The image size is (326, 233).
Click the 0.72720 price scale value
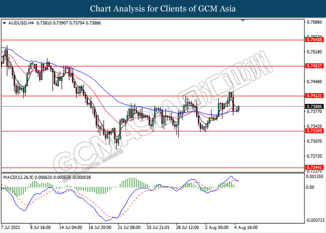[x=314, y=156]
